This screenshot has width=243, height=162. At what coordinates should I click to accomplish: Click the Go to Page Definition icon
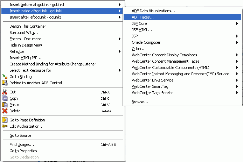5,120
